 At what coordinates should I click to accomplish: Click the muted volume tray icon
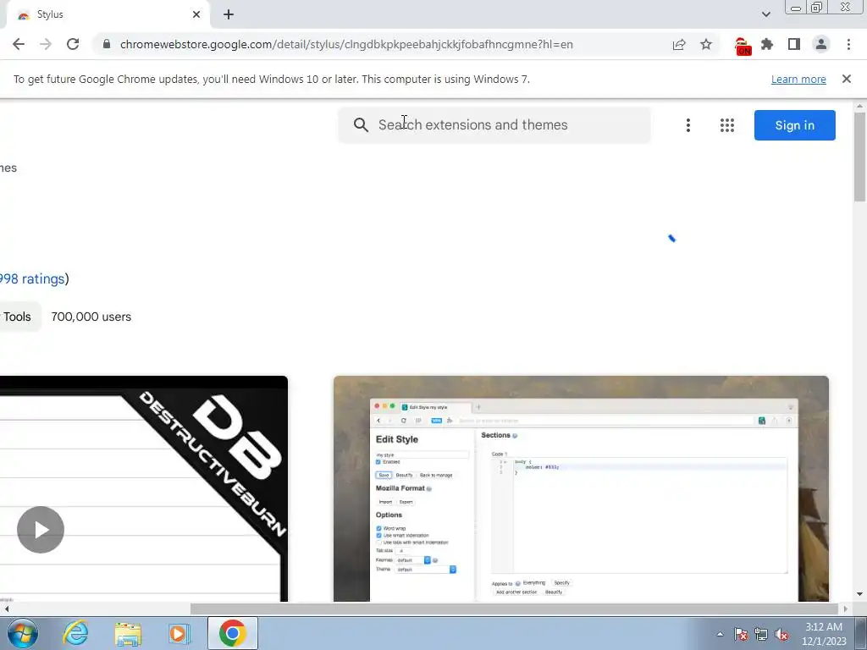(x=781, y=634)
